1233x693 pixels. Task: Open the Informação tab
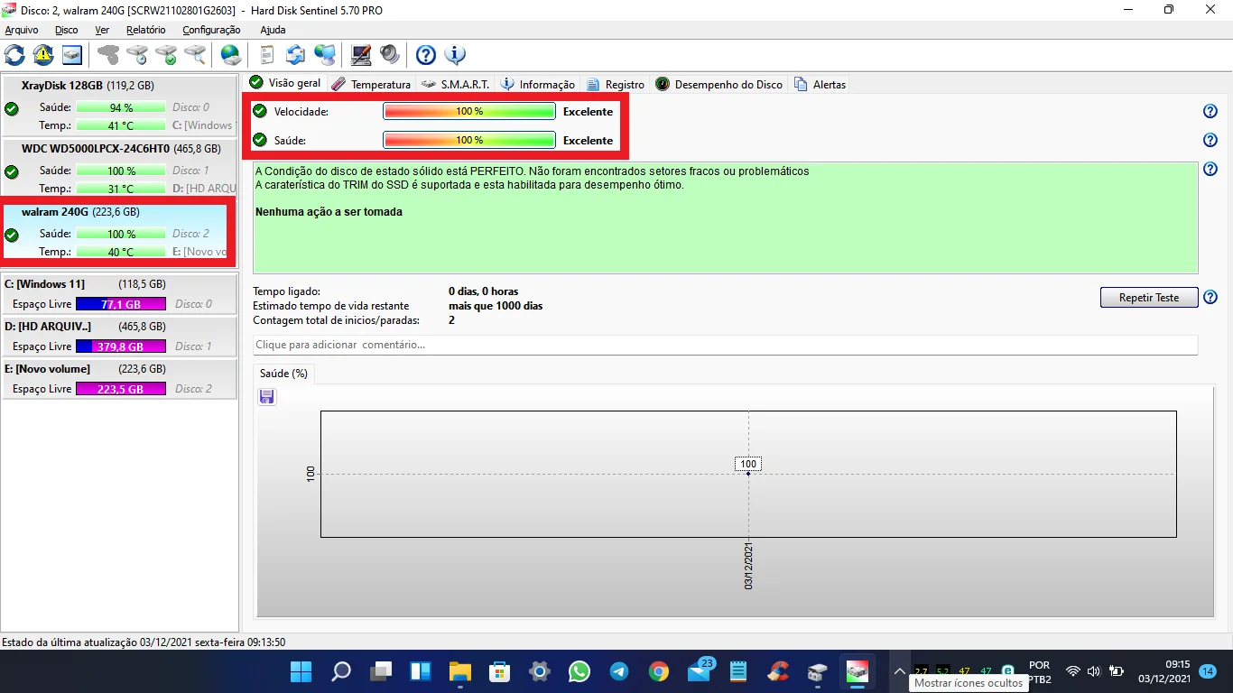pyautogui.click(x=538, y=84)
